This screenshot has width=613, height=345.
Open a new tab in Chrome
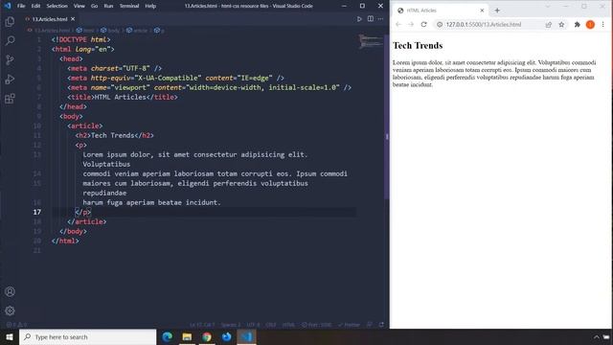click(x=497, y=11)
